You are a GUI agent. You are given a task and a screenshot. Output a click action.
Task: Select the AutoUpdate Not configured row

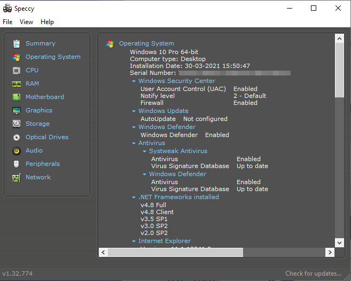point(184,119)
